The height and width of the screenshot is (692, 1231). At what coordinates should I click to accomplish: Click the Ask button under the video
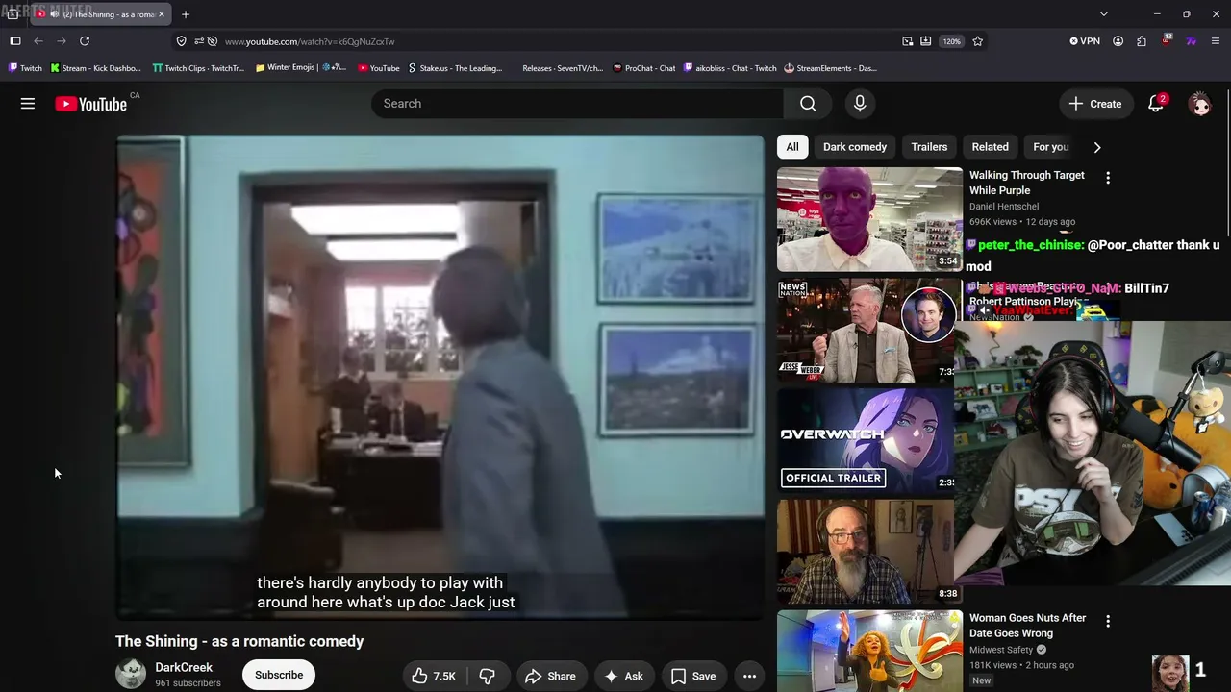coord(623,676)
